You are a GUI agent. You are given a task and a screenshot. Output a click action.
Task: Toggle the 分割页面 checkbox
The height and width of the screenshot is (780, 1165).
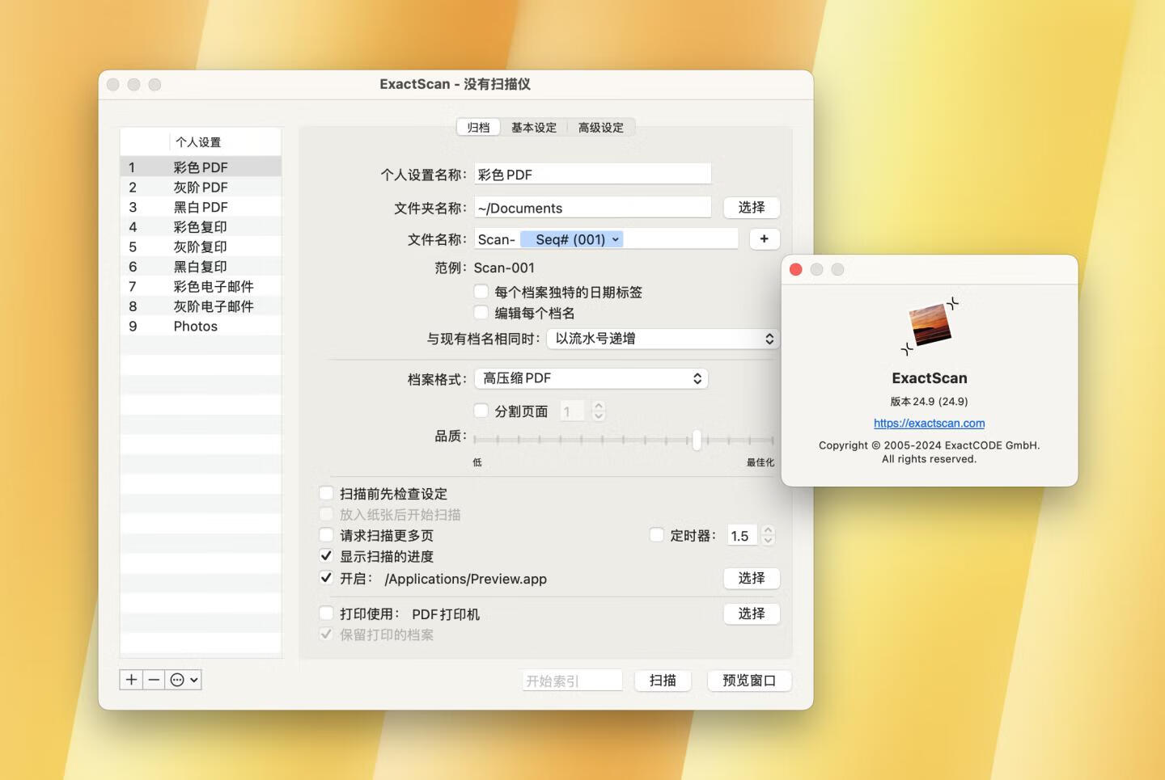coord(481,411)
